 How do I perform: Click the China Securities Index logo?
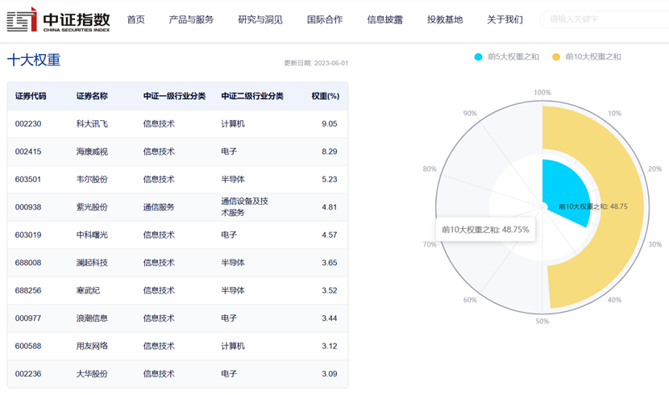tap(58, 19)
